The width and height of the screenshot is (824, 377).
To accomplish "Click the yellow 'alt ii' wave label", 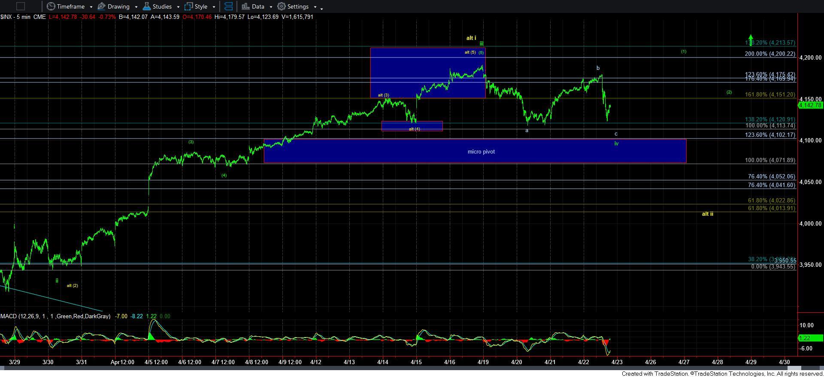I will [x=707, y=214].
